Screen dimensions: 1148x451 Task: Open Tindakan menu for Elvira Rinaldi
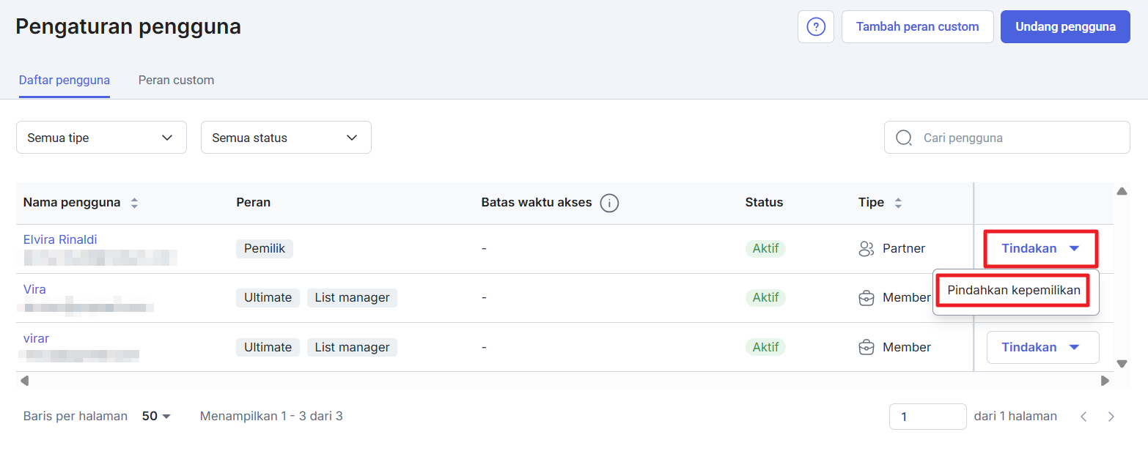point(1040,249)
